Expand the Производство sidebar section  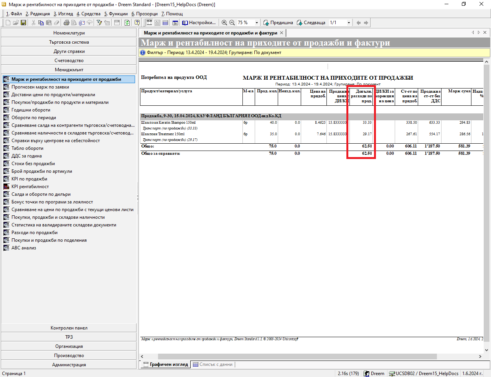click(x=69, y=356)
